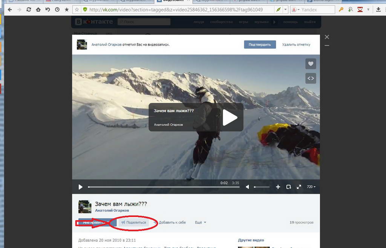This screenshot has width=386, height=248.
Task: Close the video popup with the X icon
Action: 327,37
